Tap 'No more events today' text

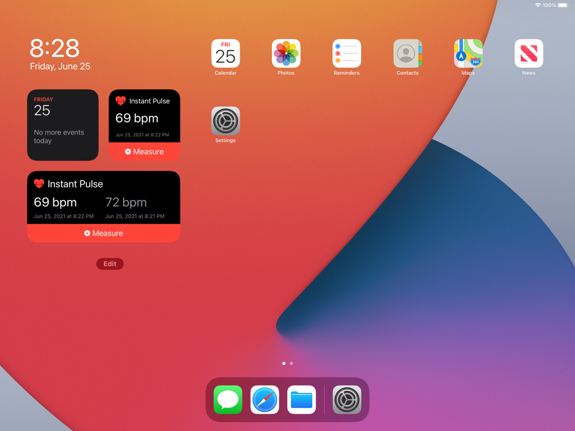click(x=59, y=137)
